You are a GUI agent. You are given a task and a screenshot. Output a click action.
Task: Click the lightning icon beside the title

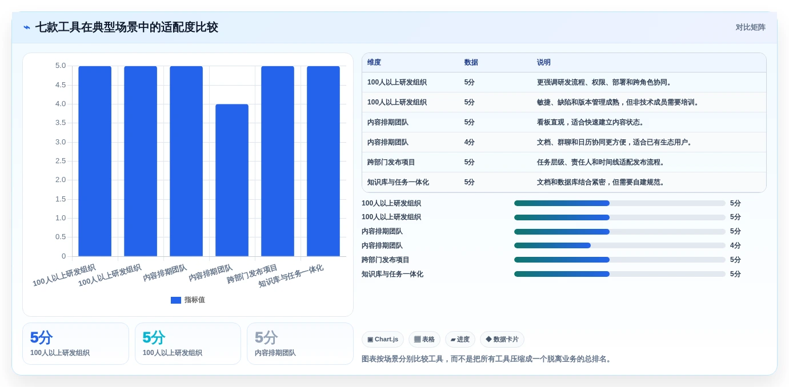27,27
